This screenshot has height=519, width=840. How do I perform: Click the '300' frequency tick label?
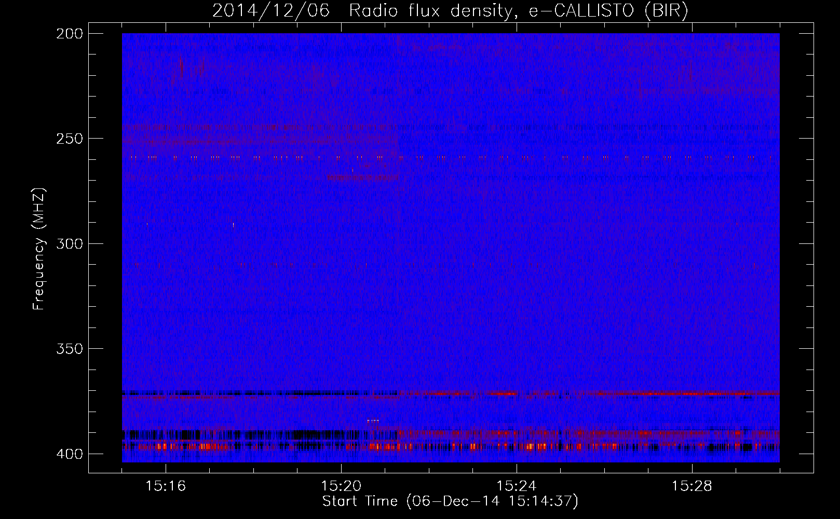pos(69,244)
